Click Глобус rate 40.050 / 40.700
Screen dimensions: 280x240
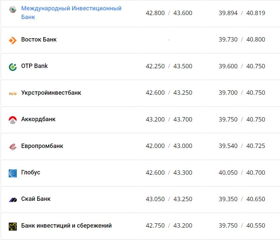tap(242, 173)
